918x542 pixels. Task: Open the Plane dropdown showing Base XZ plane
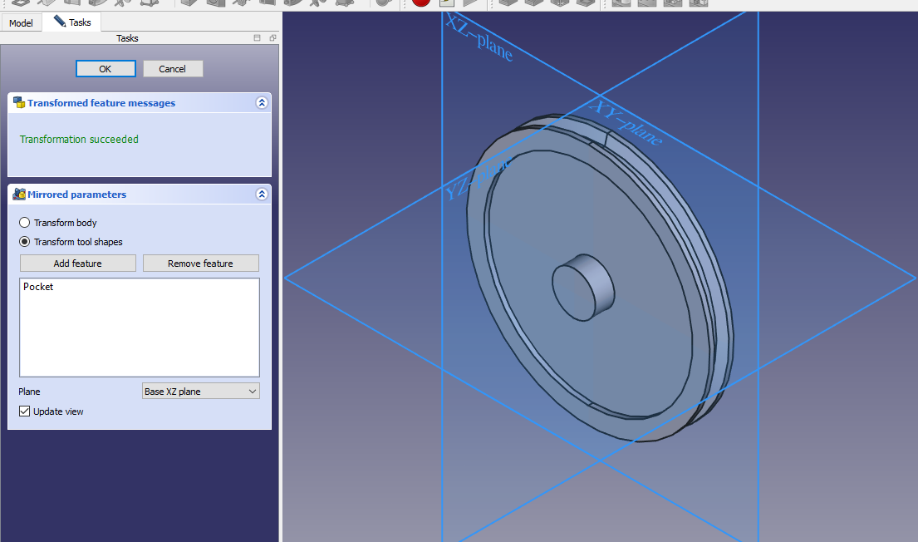(x=200, y=392)
